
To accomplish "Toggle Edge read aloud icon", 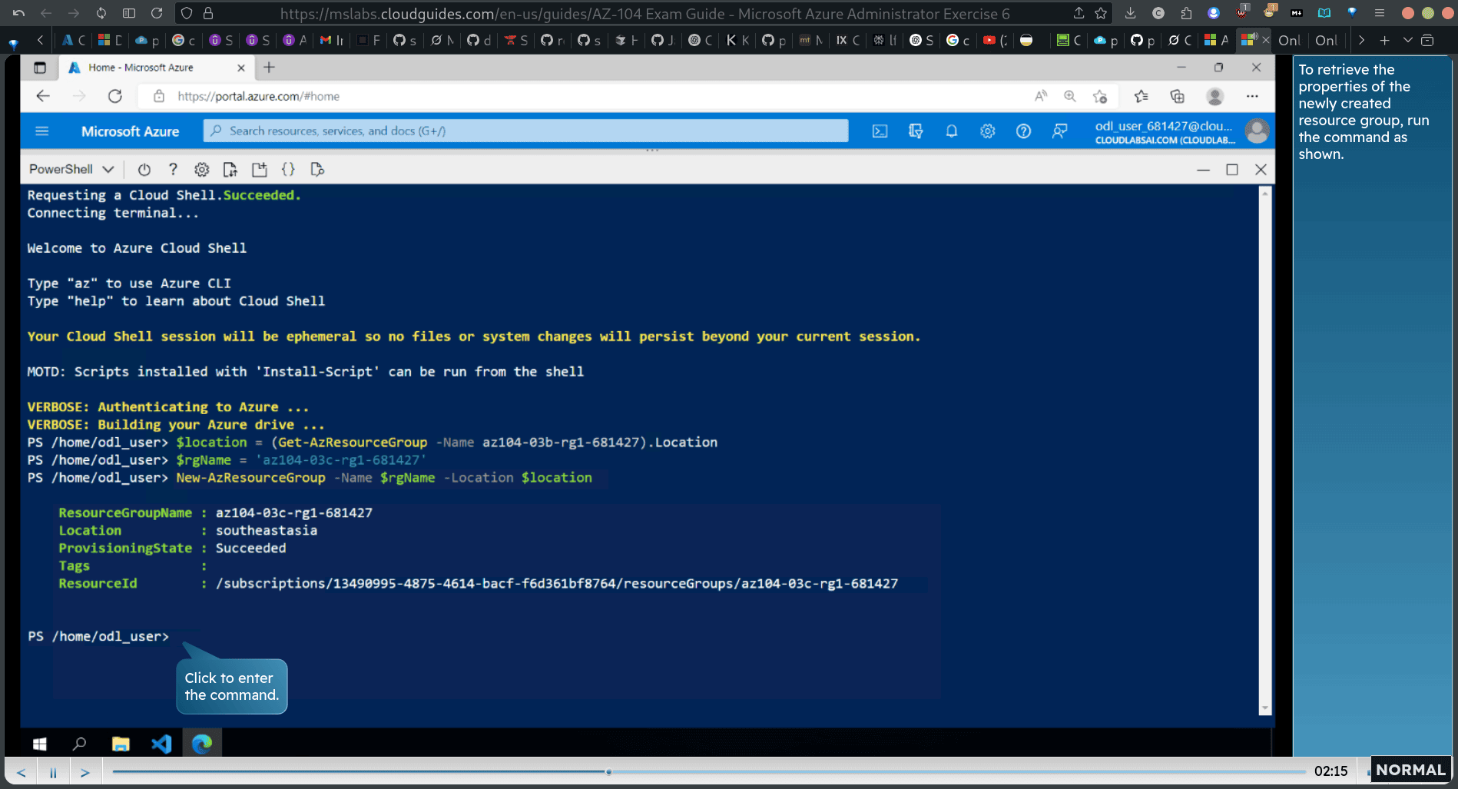I will [1041, 96].
